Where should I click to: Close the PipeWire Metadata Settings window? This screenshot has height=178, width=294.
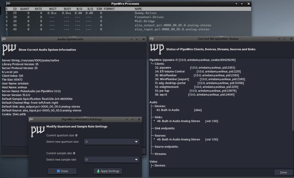tap(139, 119)
